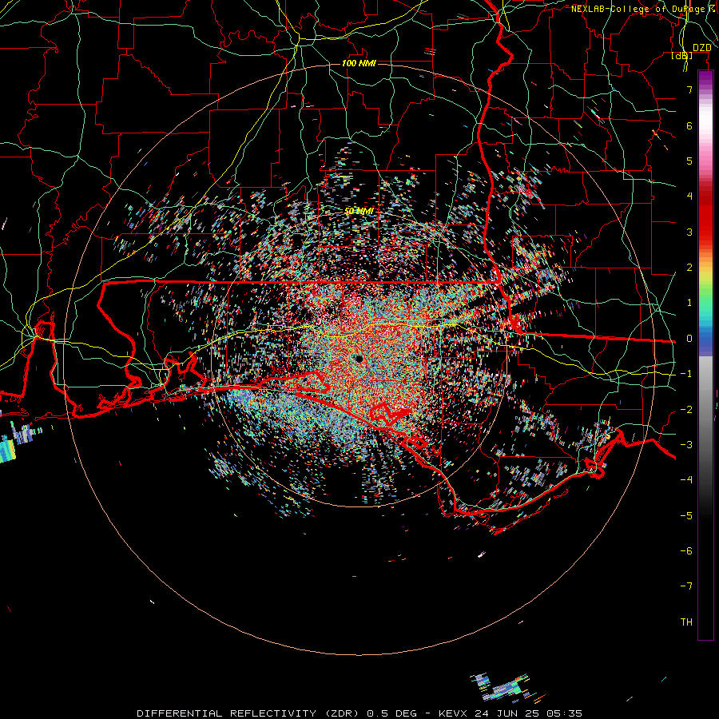Click the -5 dB legend value
This screenshot has height=719, width=719.
tap(686, 516)
